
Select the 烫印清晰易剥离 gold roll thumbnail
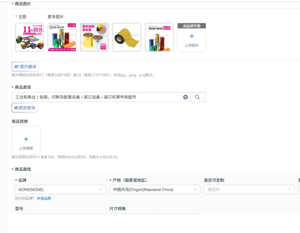(x=94, y=37)
